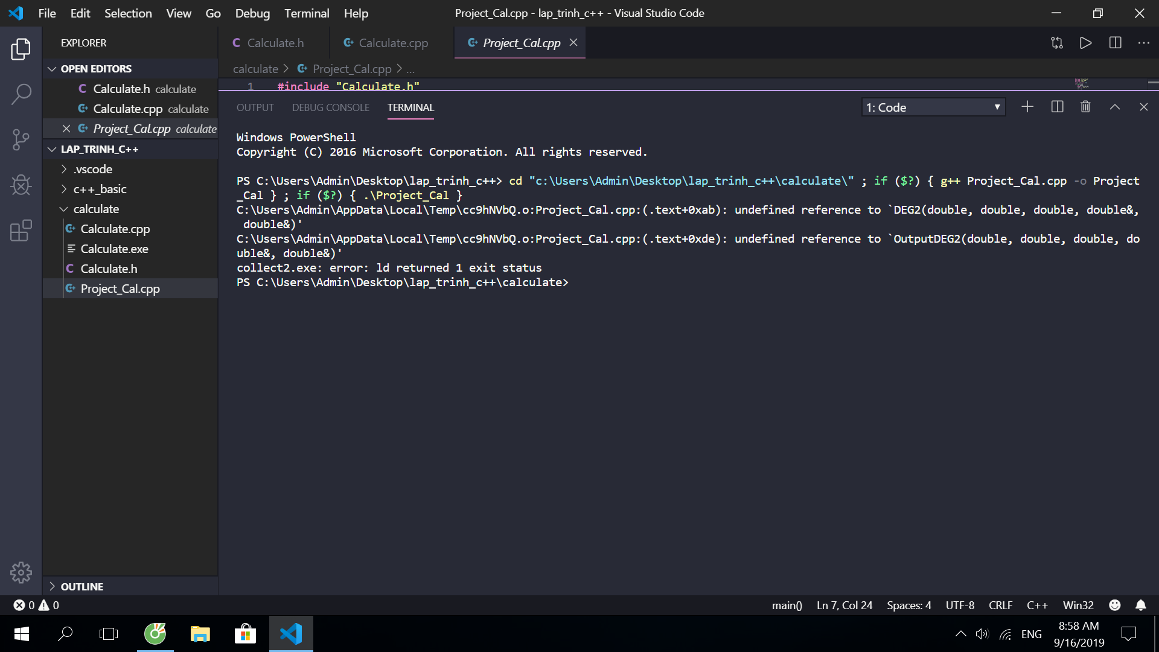Open the Search view in activity bar
The height and width of the screenshot is (652, 1159).
click(x=21, y=94)
